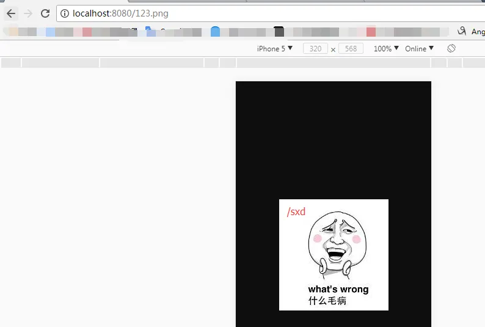Open site information icon beside the URL

coord(65,13)
